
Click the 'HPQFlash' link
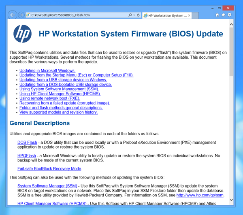click(x=27, y=155)
